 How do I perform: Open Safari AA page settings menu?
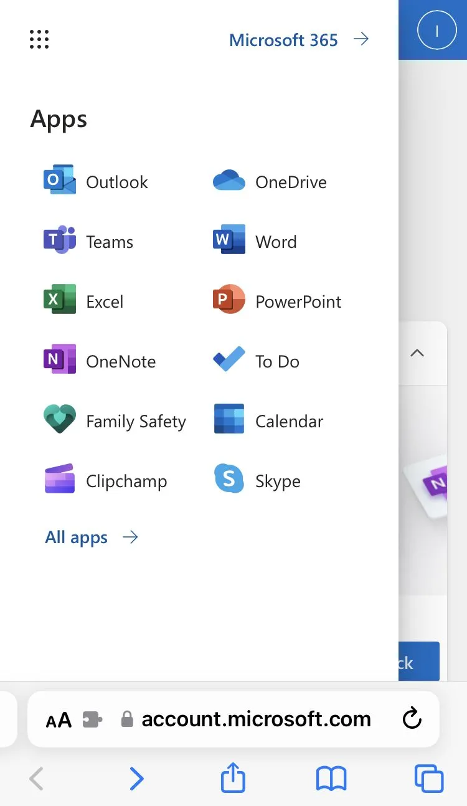[x=59, y=721]
